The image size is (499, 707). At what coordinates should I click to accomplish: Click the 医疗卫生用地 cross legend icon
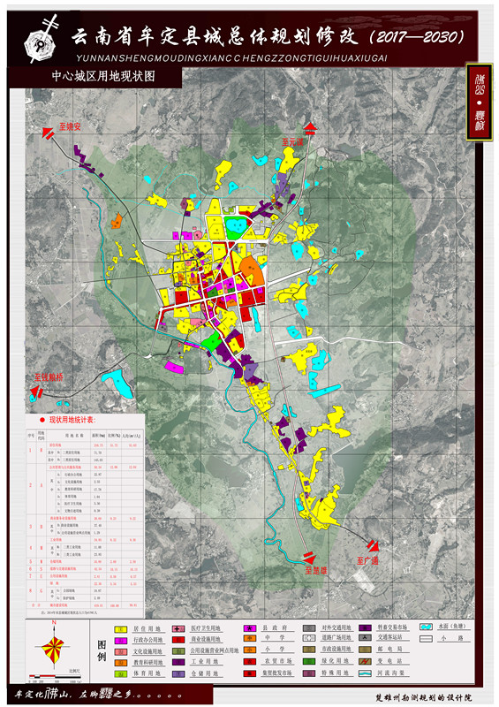pyautogui.click(x=178, y=628)
